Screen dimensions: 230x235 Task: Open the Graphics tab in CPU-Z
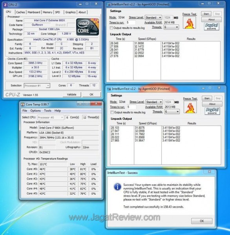(x=70, y=12)
